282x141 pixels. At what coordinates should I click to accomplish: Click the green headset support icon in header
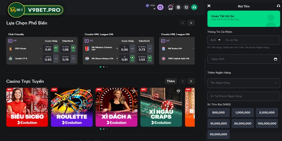point(194,7)
